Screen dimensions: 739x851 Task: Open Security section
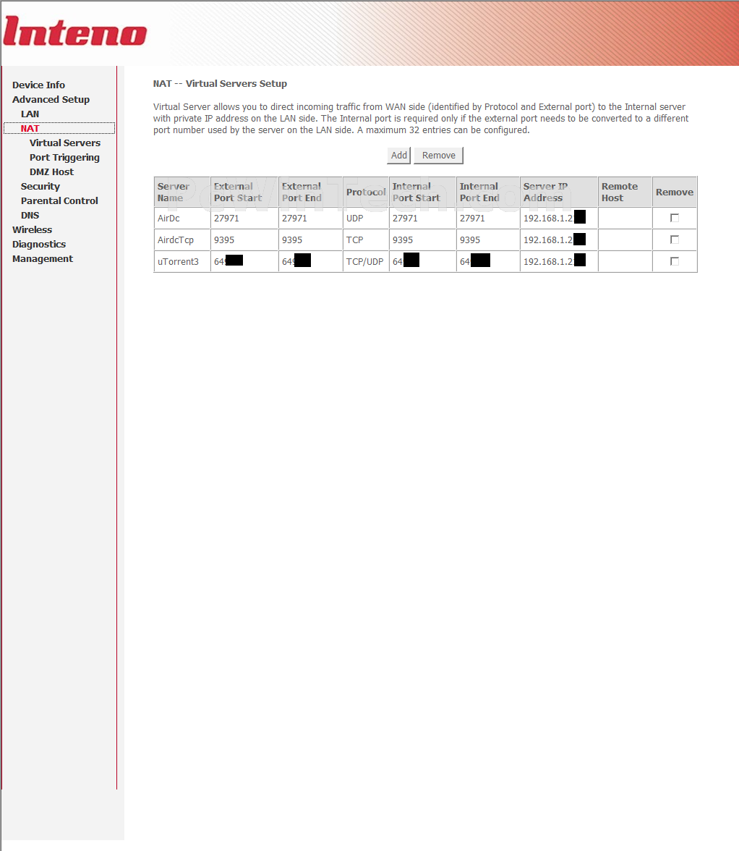click(40, 186)
